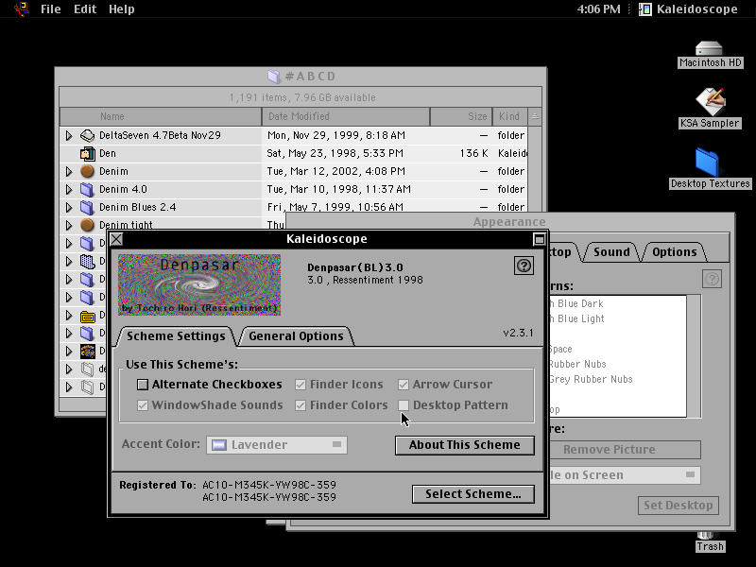Open the Edit menu
The height and width of the screenshot is (567, 756).
click(85, 9)
